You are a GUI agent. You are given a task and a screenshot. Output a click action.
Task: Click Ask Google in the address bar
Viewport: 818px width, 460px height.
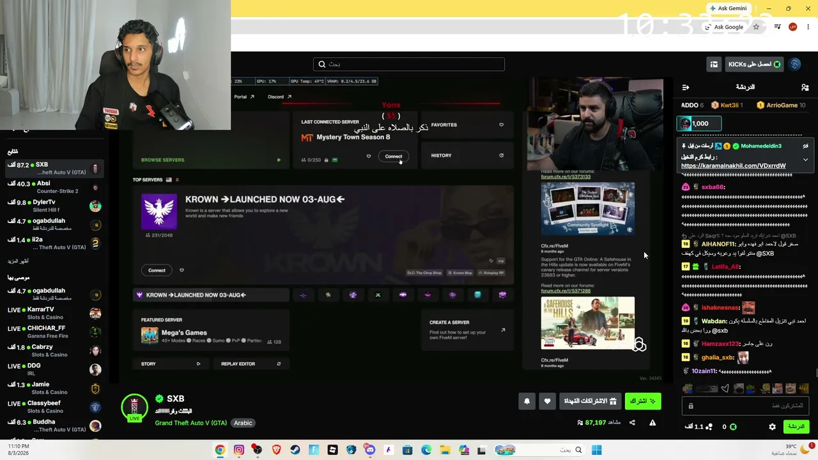pyautogui.click(x=724, y=27)
